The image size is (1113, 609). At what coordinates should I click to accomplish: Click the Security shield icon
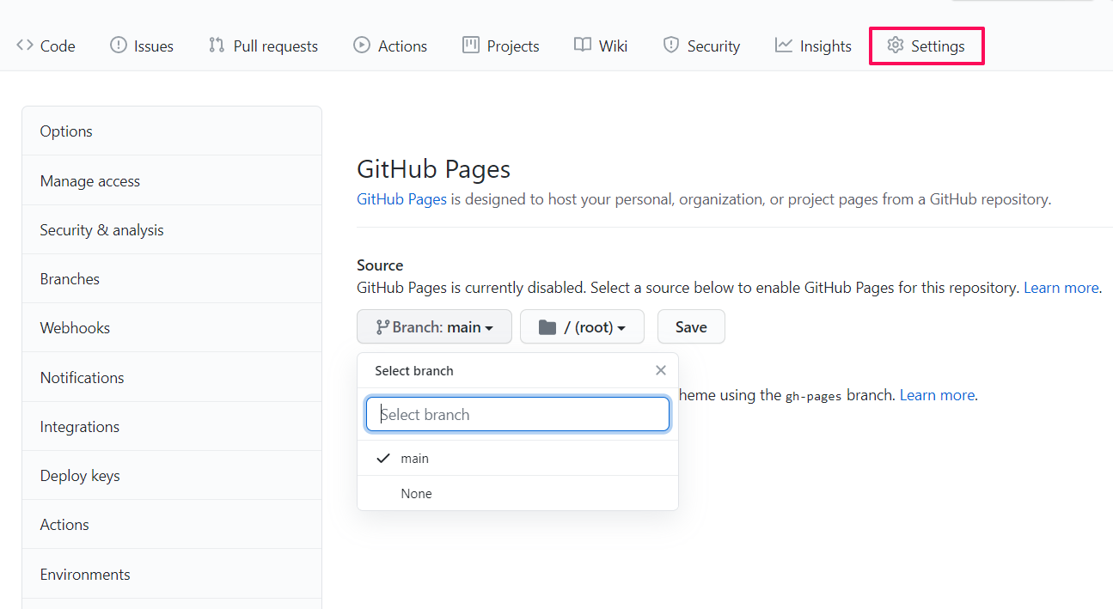(x=671, y=46)
